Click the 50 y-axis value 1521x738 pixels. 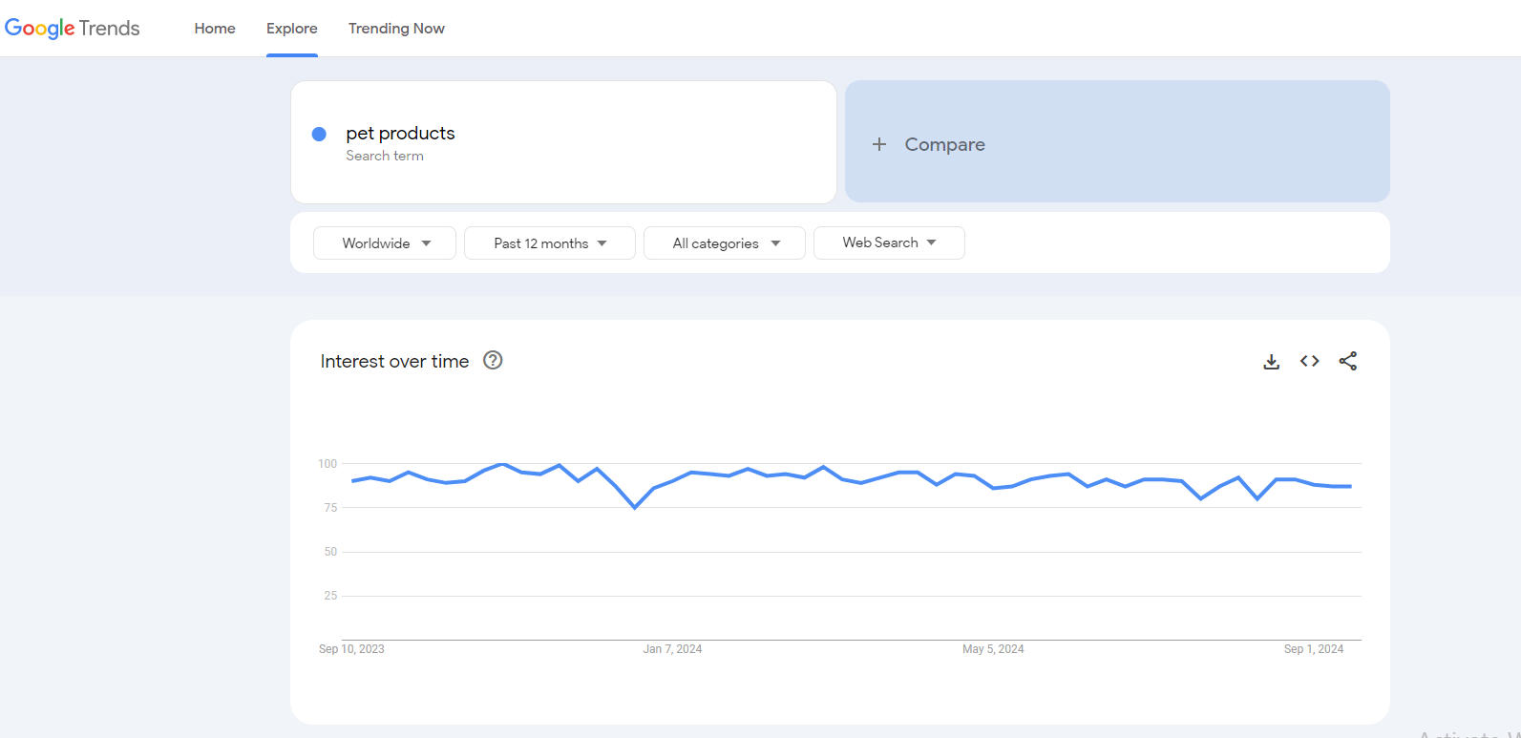(x=330, y=552)
